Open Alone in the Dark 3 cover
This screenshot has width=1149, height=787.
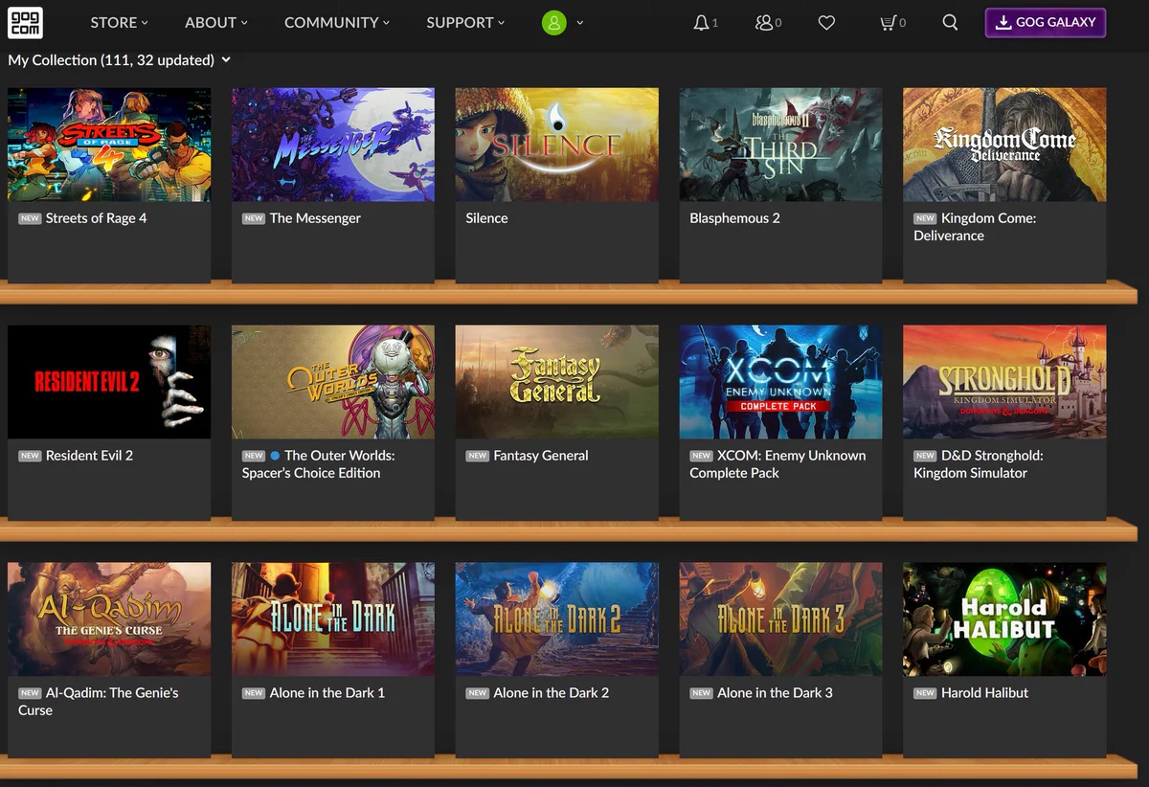point(781,619)
